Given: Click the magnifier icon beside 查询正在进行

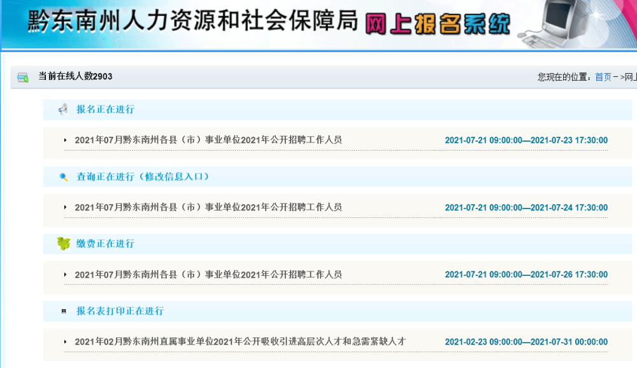Looking at the screenshot, I should point(63,177).
